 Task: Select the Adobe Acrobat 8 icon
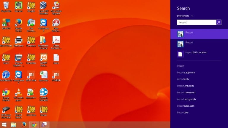point(56,43)
